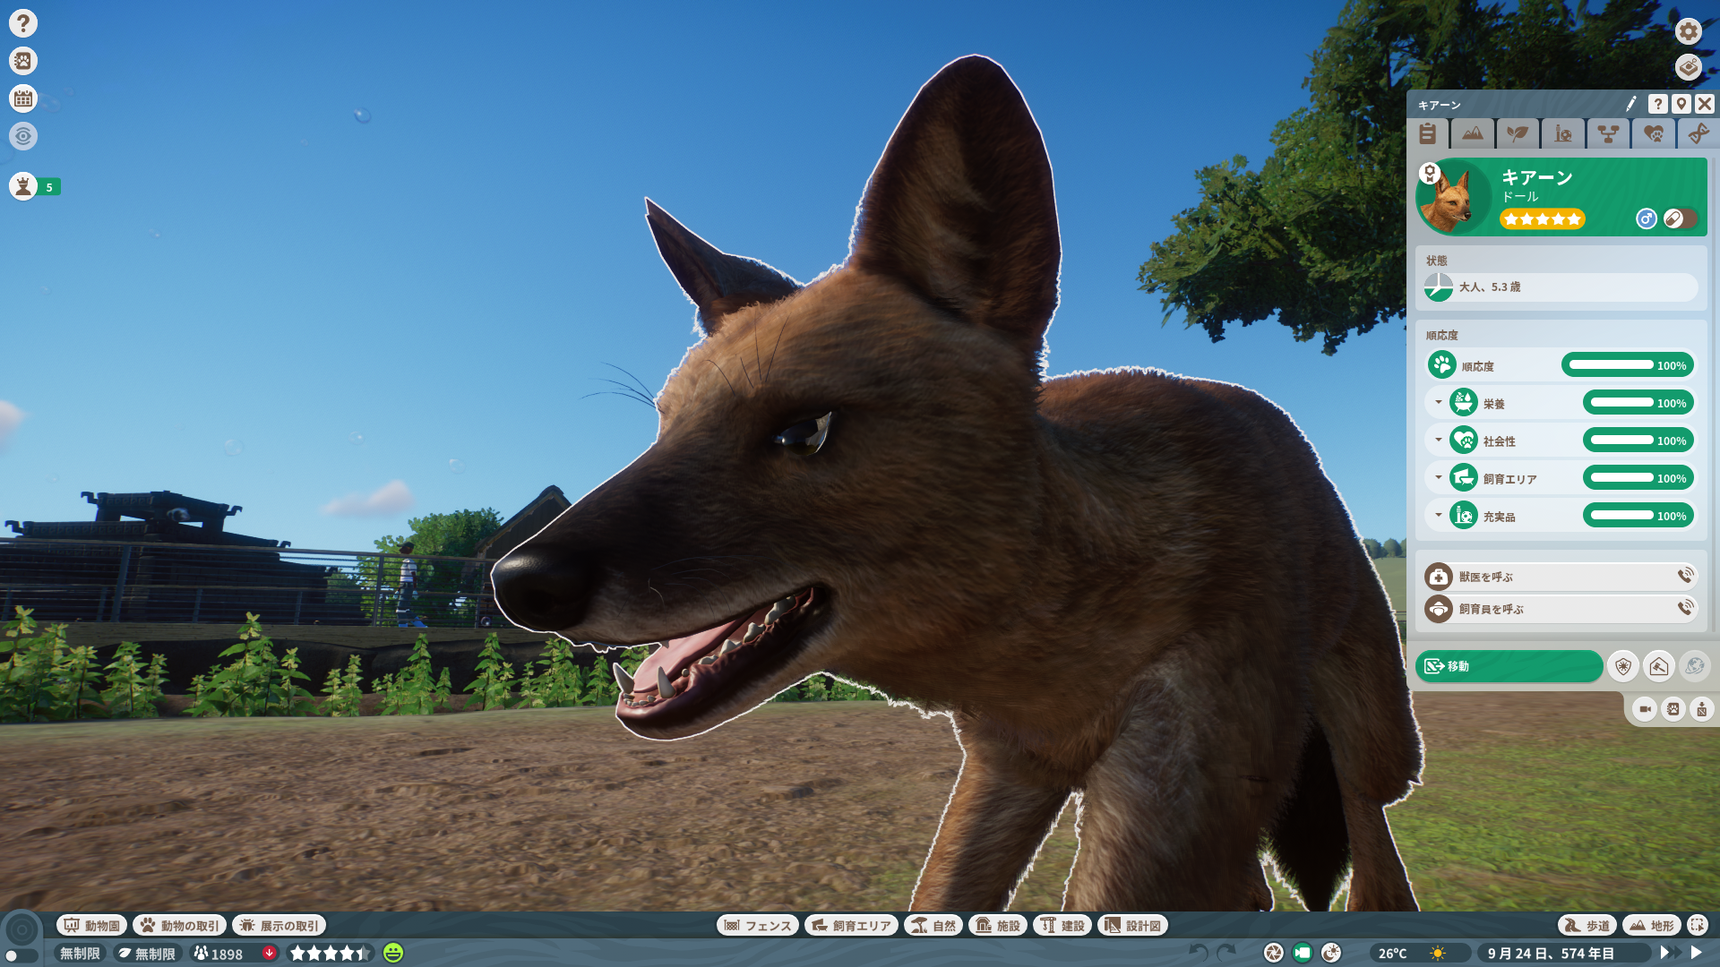Open the help question mark at top left
This screenshot has height=967, width=1720.
point(23,23)
